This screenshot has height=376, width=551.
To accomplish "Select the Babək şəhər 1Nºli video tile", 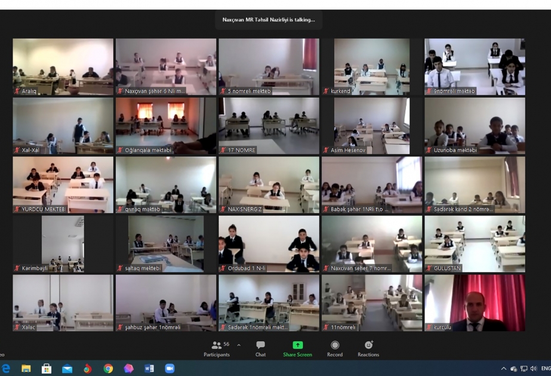I will pyautogui.click(x=372, y=185).
